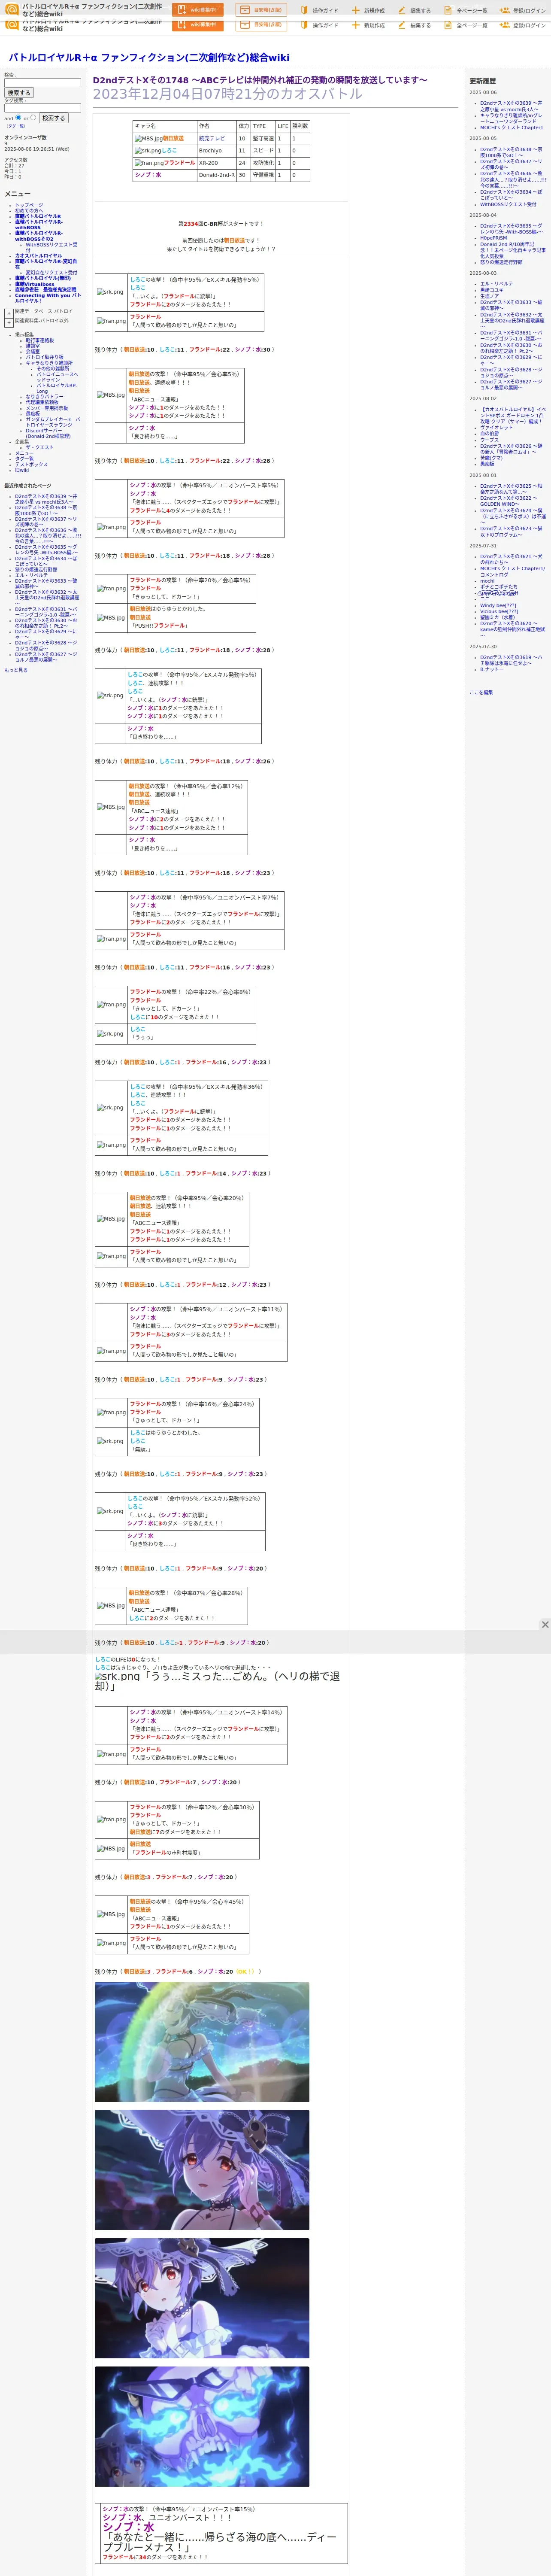The width and height of the screenshot is (551, 2576).
Task: Open the rainbow swirl scene image
Action: click(202, 2042)
